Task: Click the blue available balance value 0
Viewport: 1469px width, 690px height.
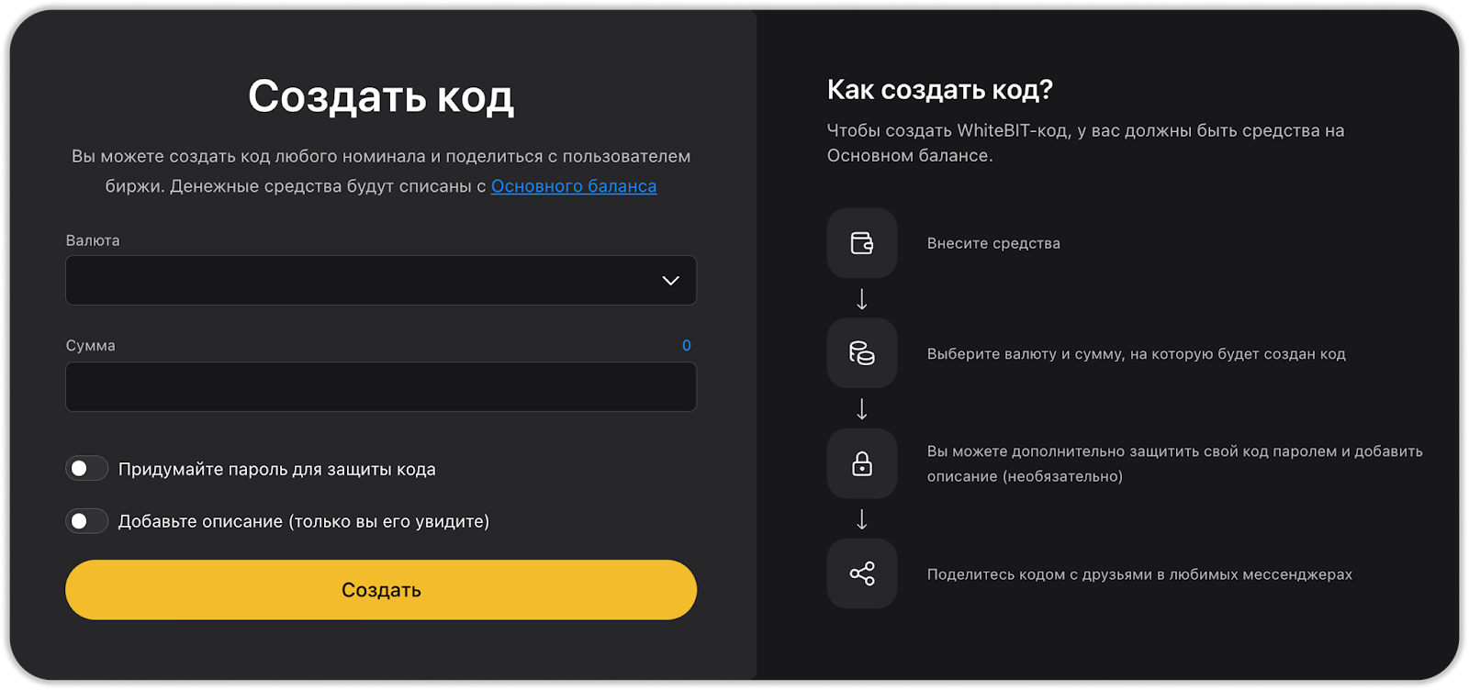Action: [686, 345]
